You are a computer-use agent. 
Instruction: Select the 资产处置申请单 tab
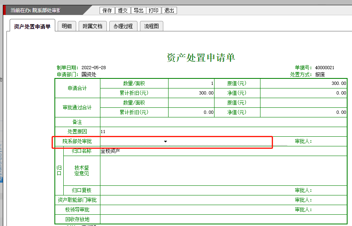pos(32,27)
